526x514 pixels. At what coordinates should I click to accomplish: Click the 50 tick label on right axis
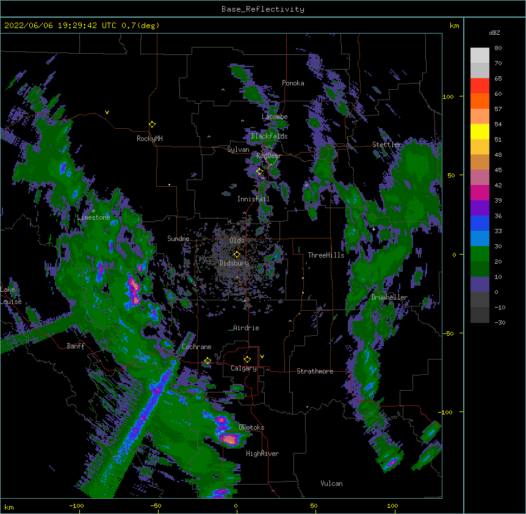(451, 175)
